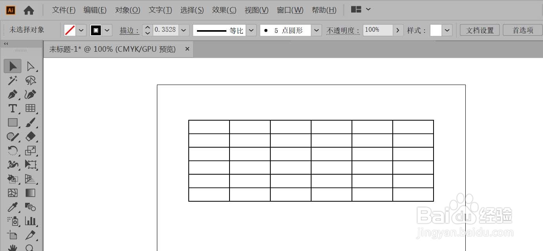The image size is (543, 251).
Task: Select the Eraser tool
Action: (x=31, y=137)
